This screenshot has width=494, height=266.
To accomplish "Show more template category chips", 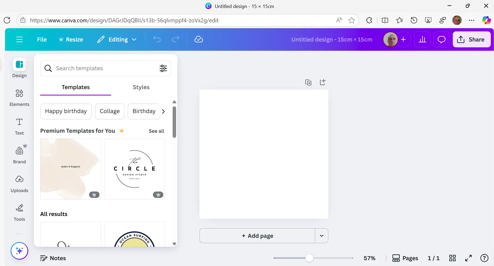I will tap(163, 111).
